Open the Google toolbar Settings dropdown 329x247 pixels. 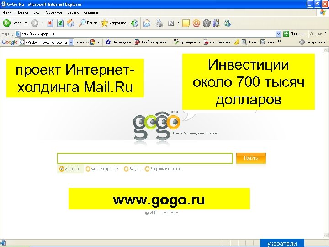tap(325, 42)
